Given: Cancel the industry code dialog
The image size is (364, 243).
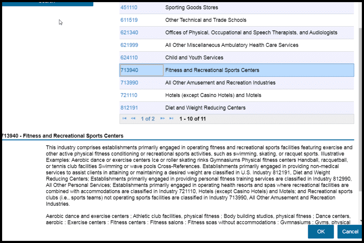Looking at the screenshot, I should point(350,232).
